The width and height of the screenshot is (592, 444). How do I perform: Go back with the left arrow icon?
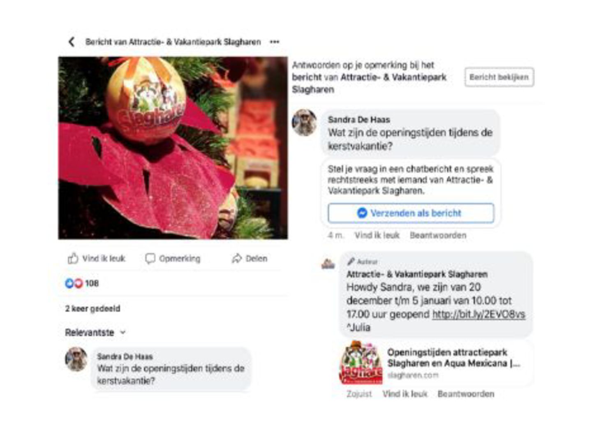[72, 42]
